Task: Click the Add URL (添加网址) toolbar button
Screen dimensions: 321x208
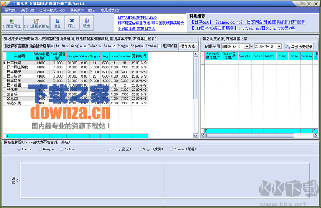Action: coord(12,23)
